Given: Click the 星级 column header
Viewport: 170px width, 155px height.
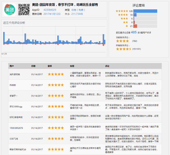Looking at the screenshot, I should [x=50, y=66].
